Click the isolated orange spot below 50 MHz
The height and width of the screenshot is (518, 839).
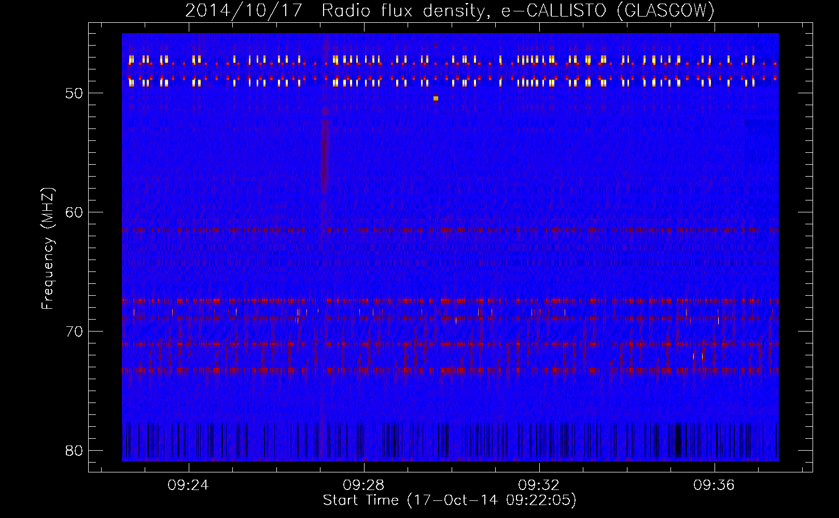[x=436, y=98]
